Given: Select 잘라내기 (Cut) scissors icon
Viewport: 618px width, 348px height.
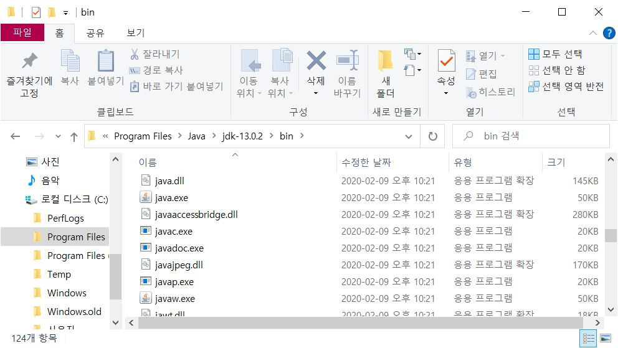Looking at the screenshot, I should (135, 54).
